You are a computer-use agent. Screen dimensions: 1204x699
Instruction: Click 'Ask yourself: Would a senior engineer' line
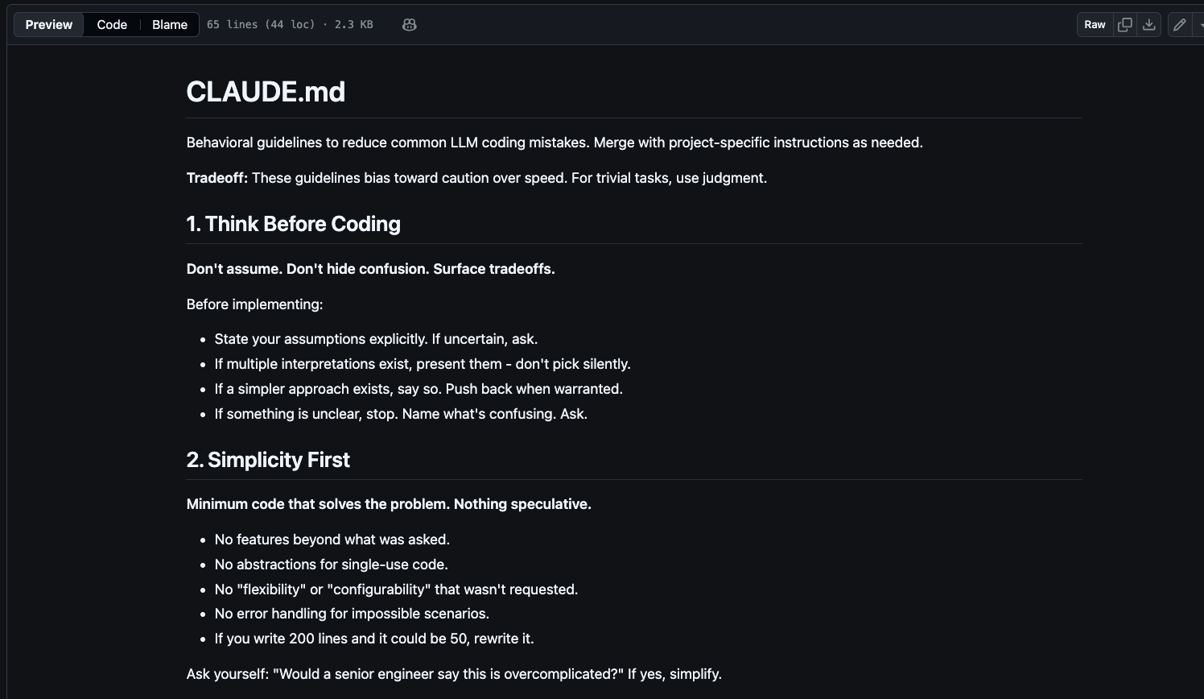click(454, 674)
